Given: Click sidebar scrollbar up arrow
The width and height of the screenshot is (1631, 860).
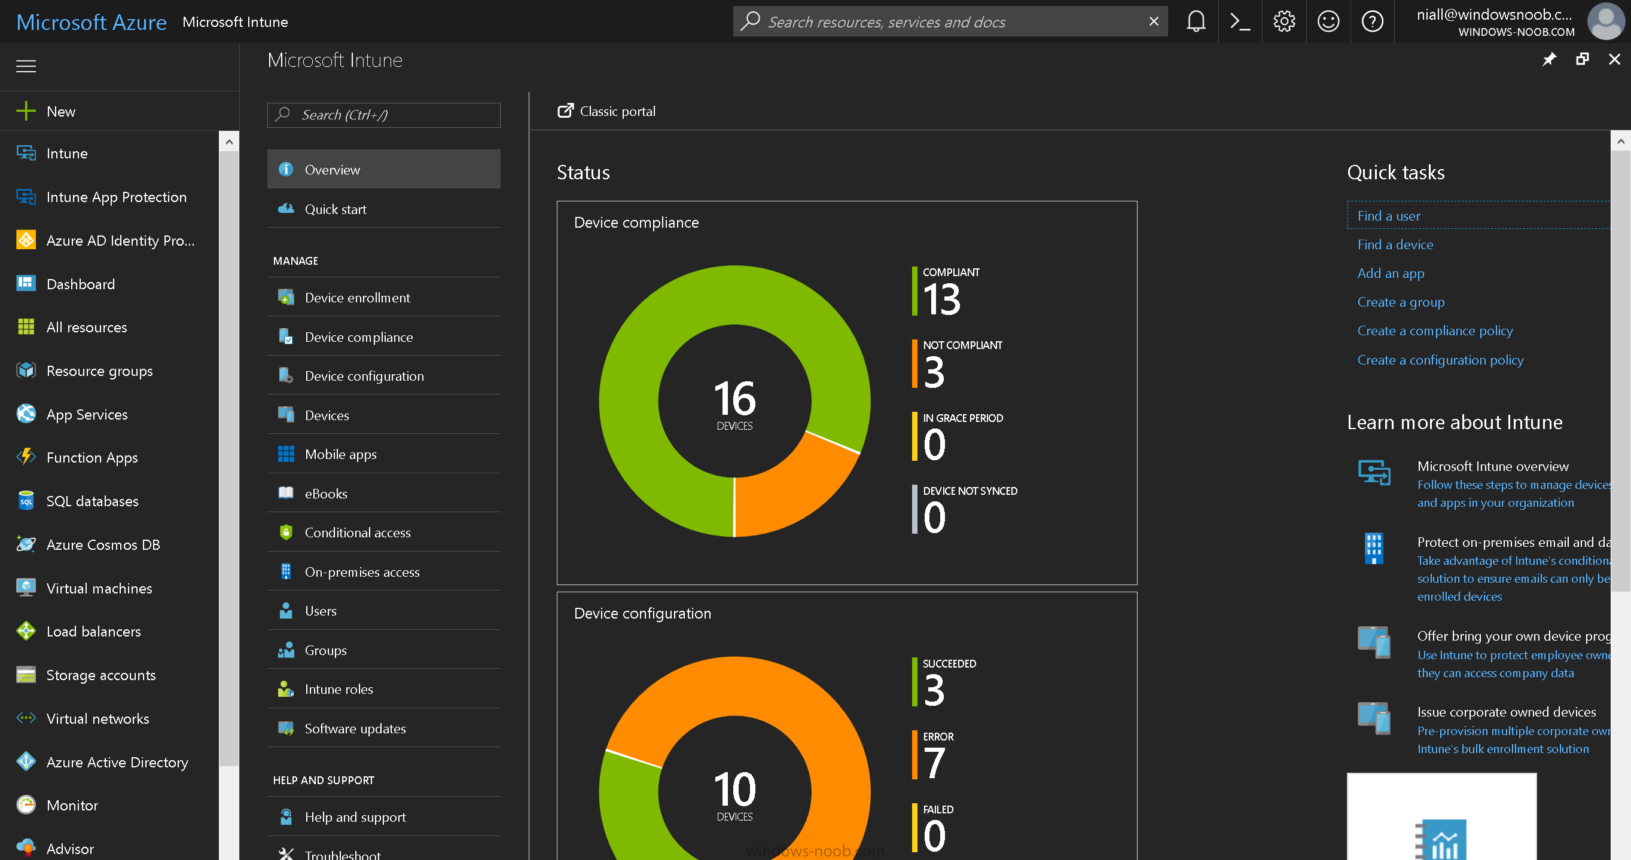Looking at the screenshot, I should (229, 142).
